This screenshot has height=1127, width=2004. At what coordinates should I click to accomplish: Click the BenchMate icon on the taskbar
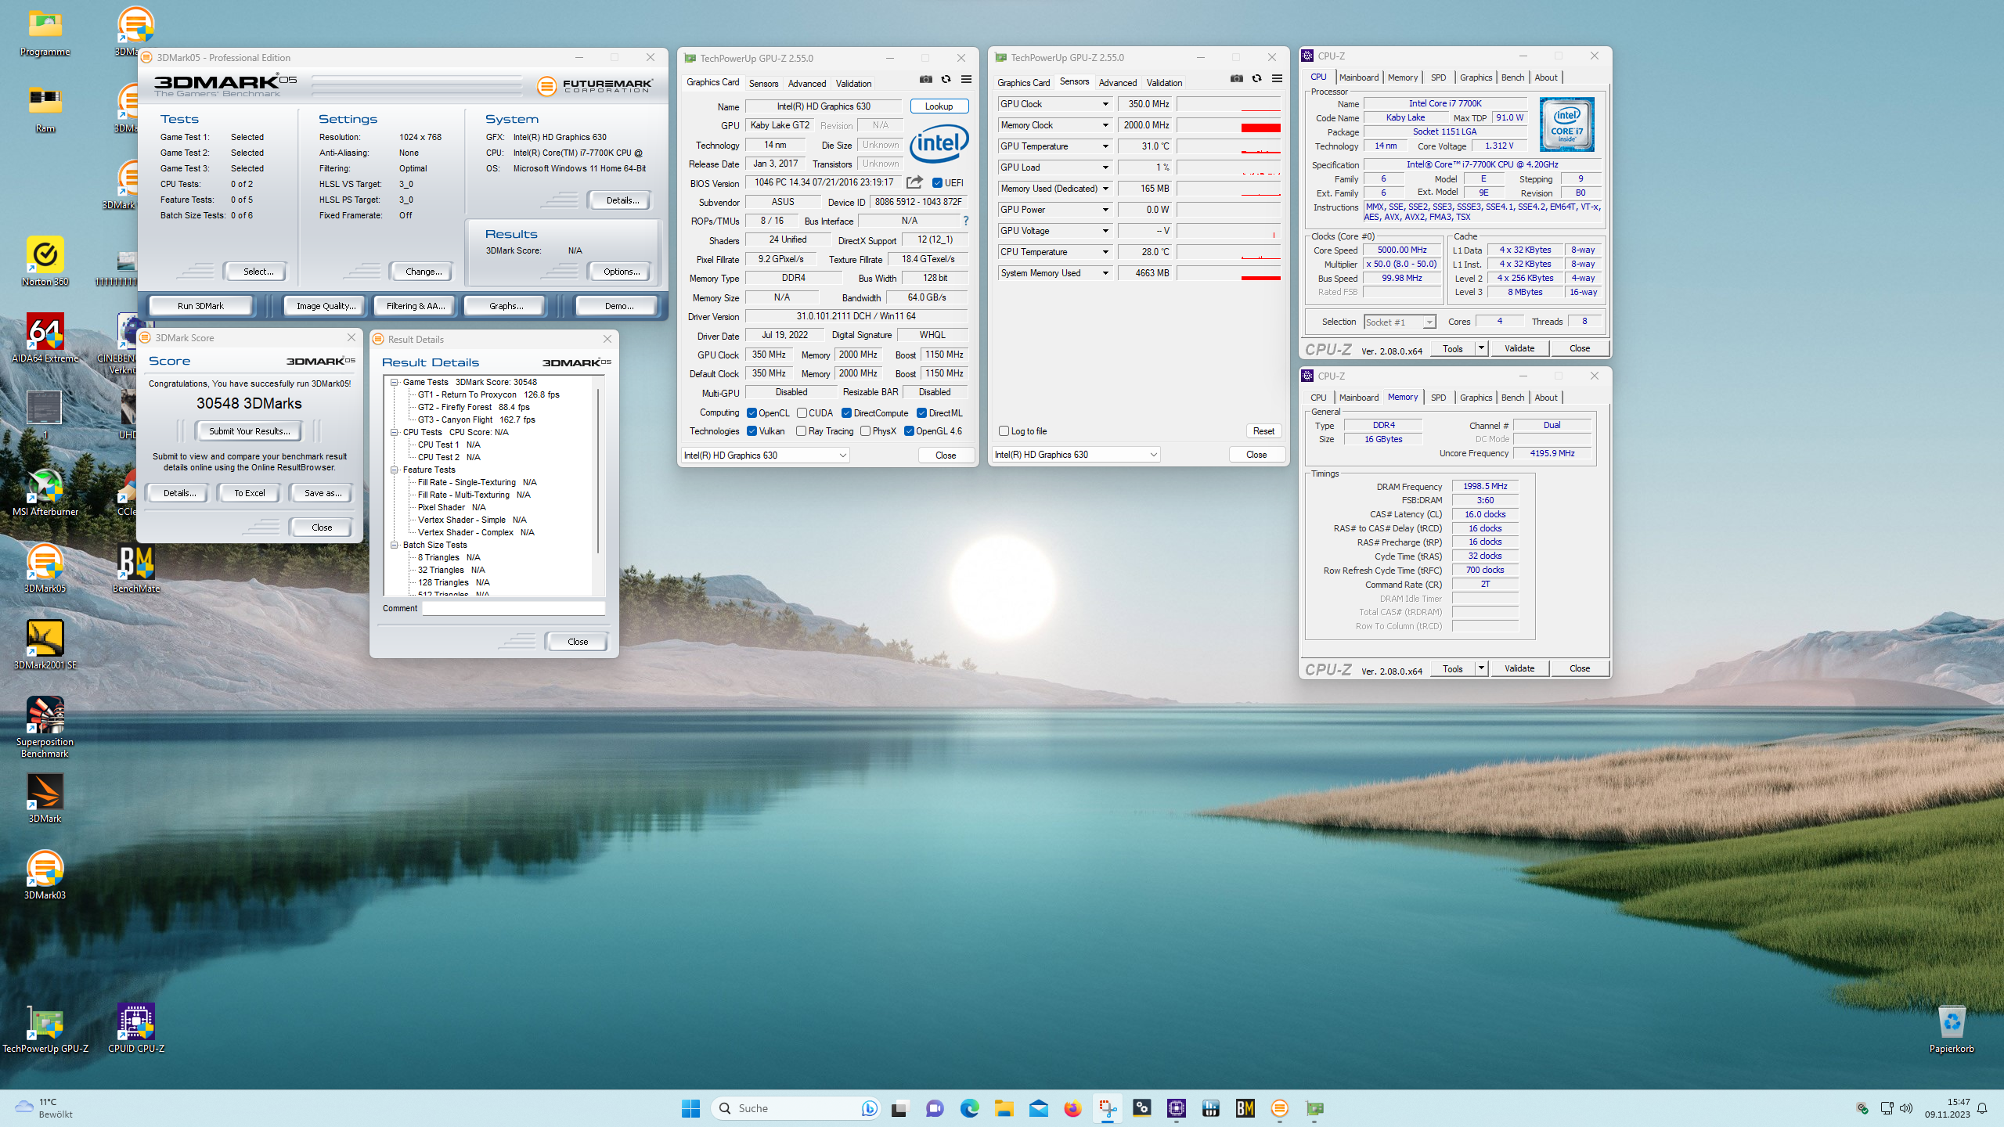[1245, 1108]
